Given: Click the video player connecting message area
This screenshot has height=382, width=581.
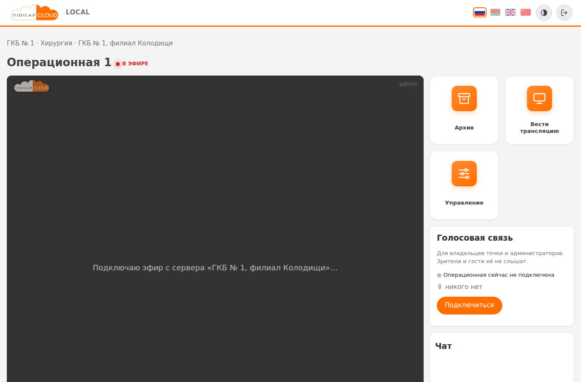Looking at the screenshot, I should 215,268.
